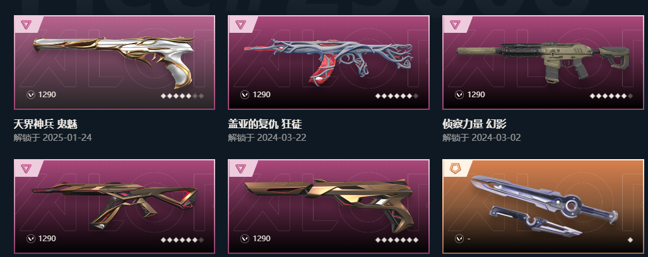Click the 侦察力量 幻影 title
Screen dimensions: 648x257
[474, 124]
